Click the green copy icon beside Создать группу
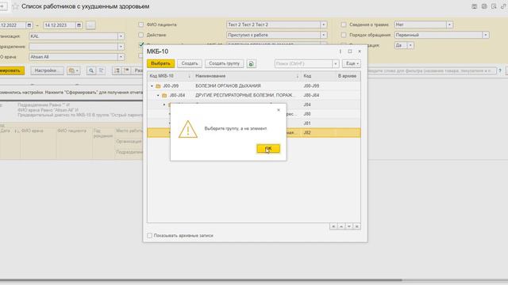This screenshot has height=285, width=508. click(x=251, y=63)
